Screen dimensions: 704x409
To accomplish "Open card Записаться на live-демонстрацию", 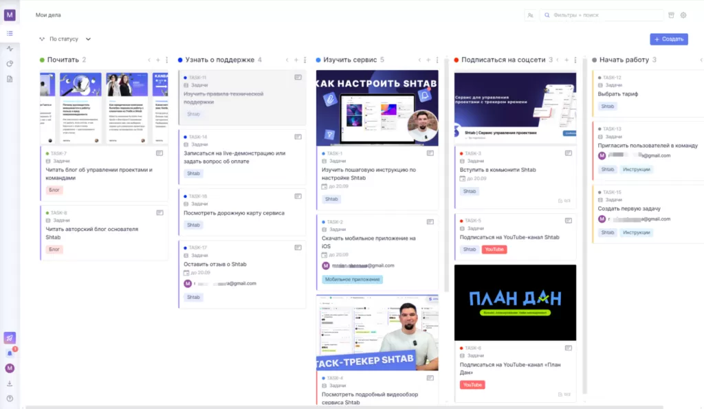I will (x=243, y=157).
